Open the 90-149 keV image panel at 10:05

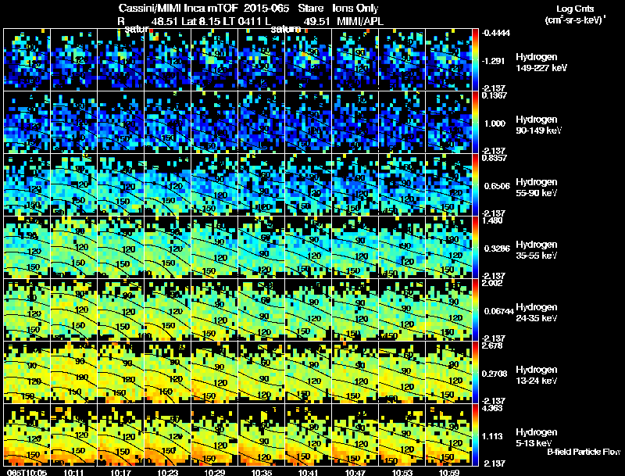click(x=27, y=123)
